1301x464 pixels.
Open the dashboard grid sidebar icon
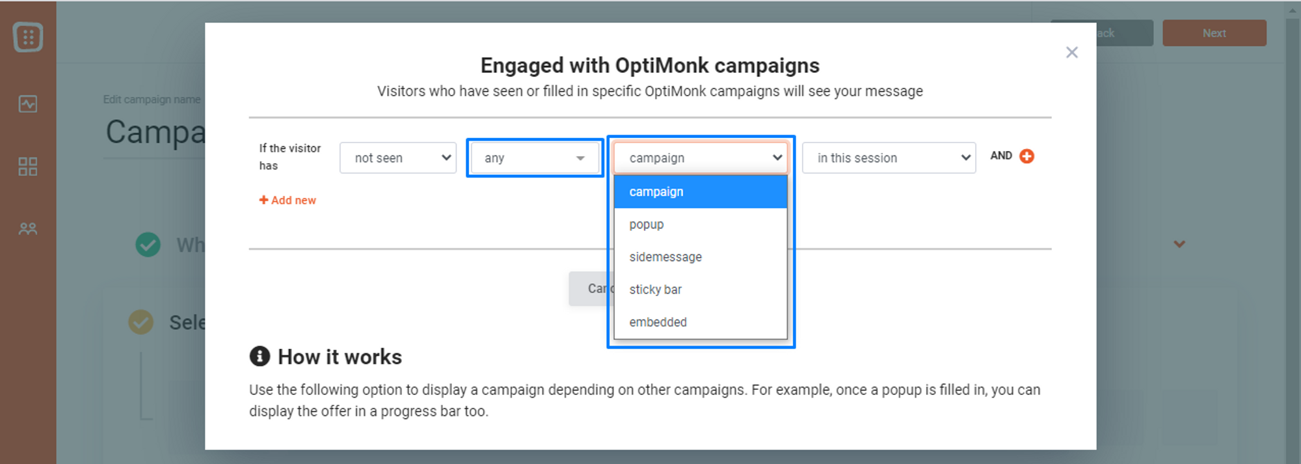(28, 167)
